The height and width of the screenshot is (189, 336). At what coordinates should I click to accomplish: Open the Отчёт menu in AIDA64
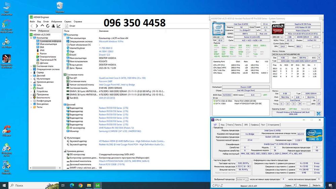[46, 21]
